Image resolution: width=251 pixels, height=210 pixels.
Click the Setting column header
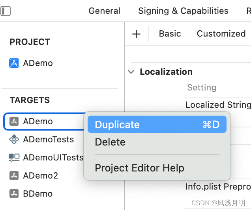202,87
